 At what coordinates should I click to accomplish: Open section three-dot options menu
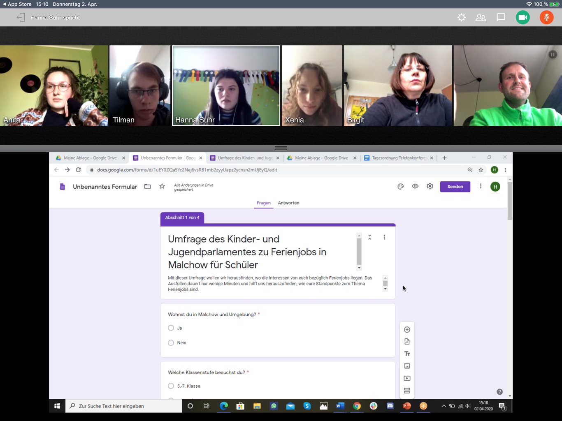[x=384, y=237]
